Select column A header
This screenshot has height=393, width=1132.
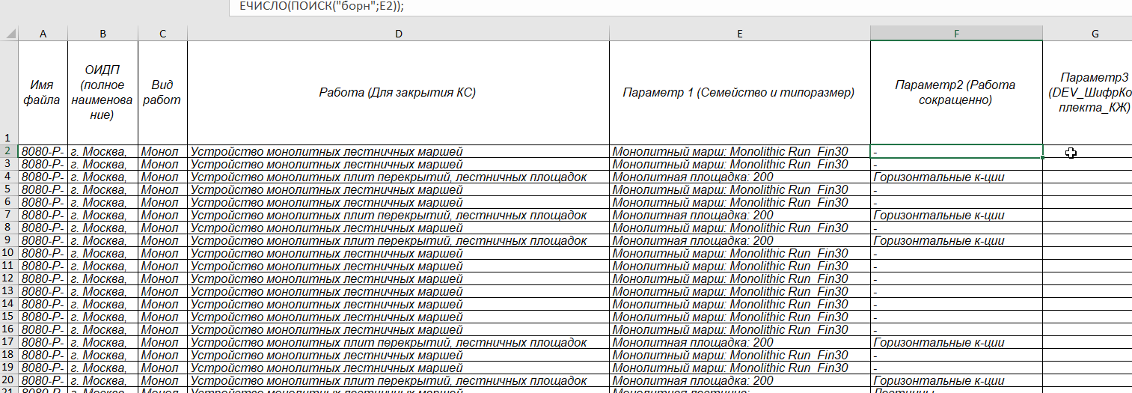point(43,34)
